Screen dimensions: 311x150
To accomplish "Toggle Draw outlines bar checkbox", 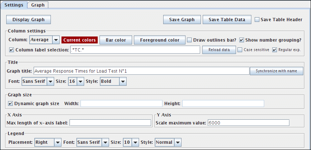I will click(x=190, y=40).
